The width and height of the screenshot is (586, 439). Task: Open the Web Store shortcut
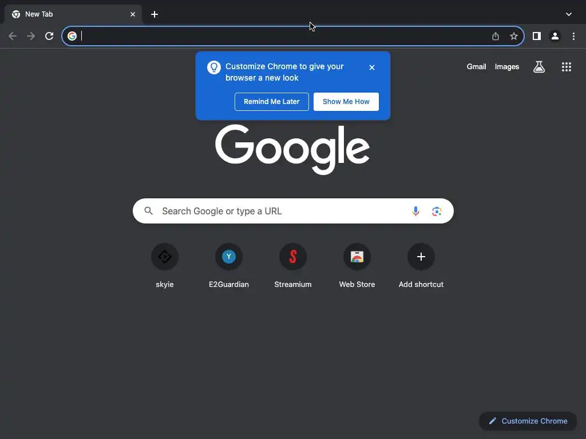click(x=357, y=265)
